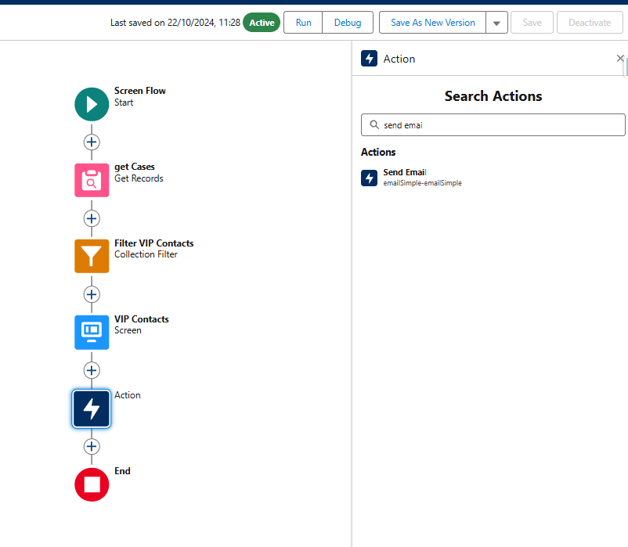
Task: Select the VIP Contacts screen element
Action: click(92, 332)
